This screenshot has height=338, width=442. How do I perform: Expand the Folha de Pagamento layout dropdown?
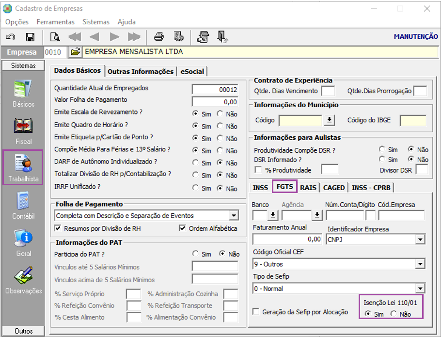[234, 216]
